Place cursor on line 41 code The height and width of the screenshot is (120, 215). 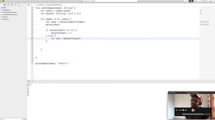tap(66, 39)
